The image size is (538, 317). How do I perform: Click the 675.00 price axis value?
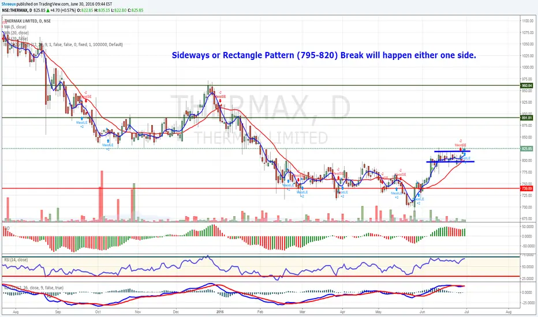tap(528, 218)
